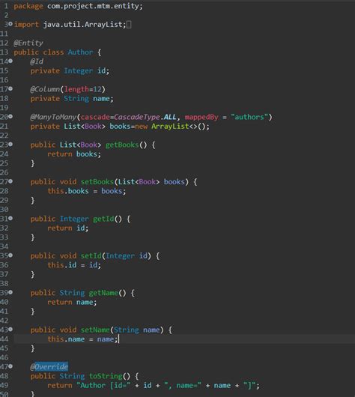Place cursor on the @Entity annotation

(28, 43)
